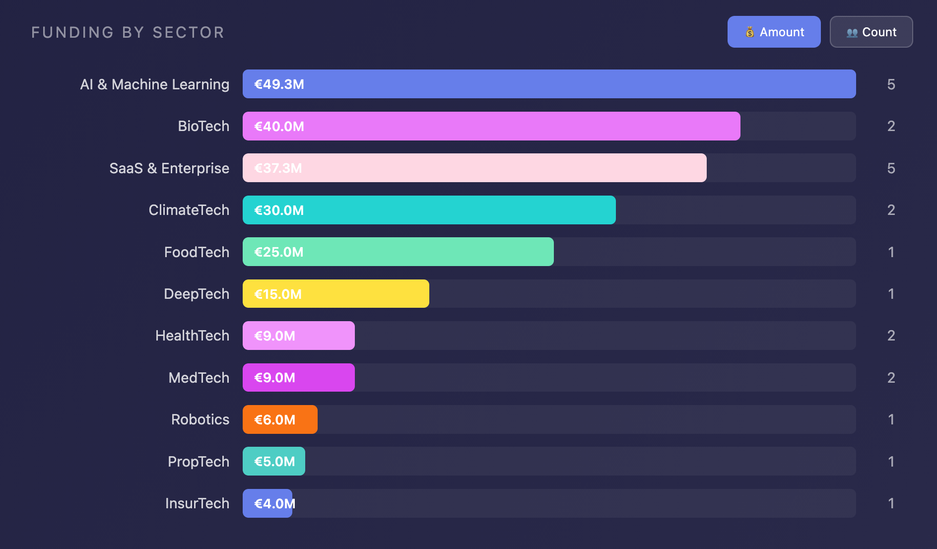Click the Funding by Sector heading

point(128,33)
